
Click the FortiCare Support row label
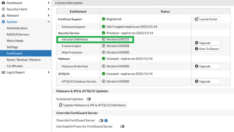(x=70, y=19)
